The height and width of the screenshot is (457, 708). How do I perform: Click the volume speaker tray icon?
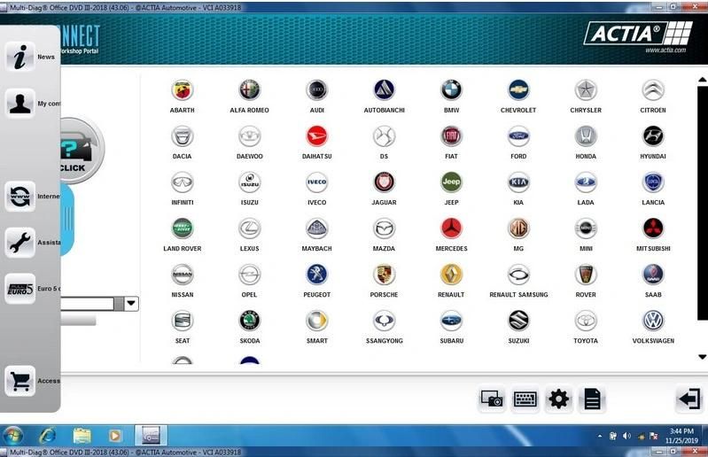(x=626, y=436)
